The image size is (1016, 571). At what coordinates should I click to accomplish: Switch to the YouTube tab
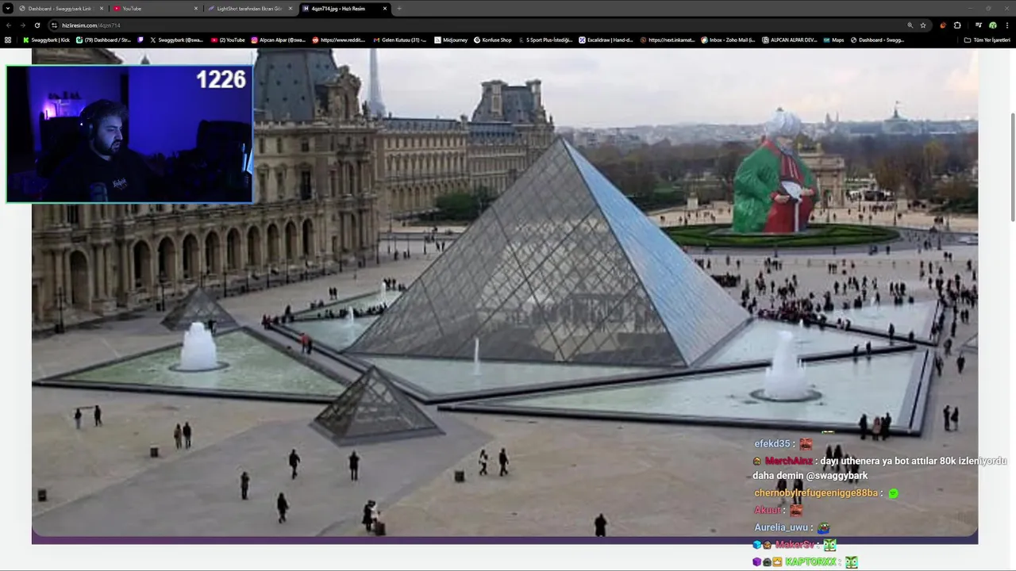(156, 9)
